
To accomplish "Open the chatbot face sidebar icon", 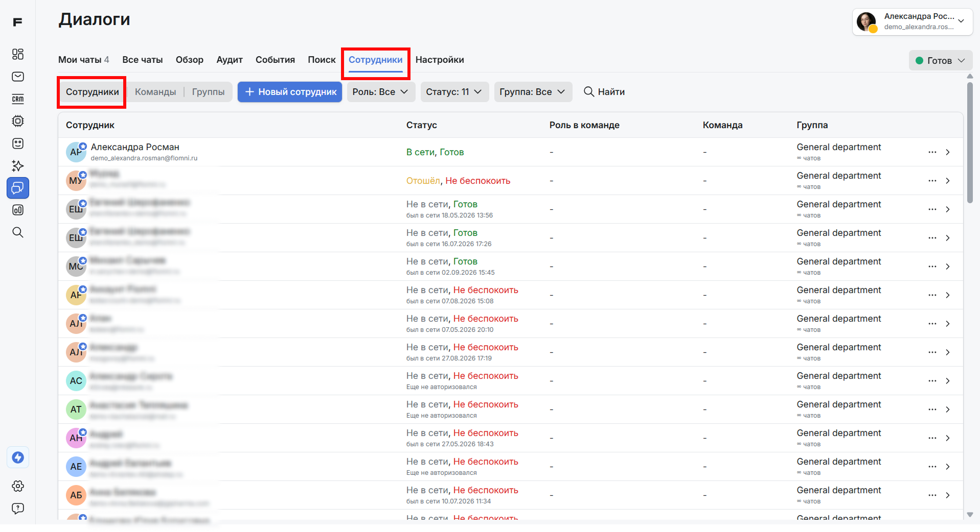I will click(x=18, y=143).
